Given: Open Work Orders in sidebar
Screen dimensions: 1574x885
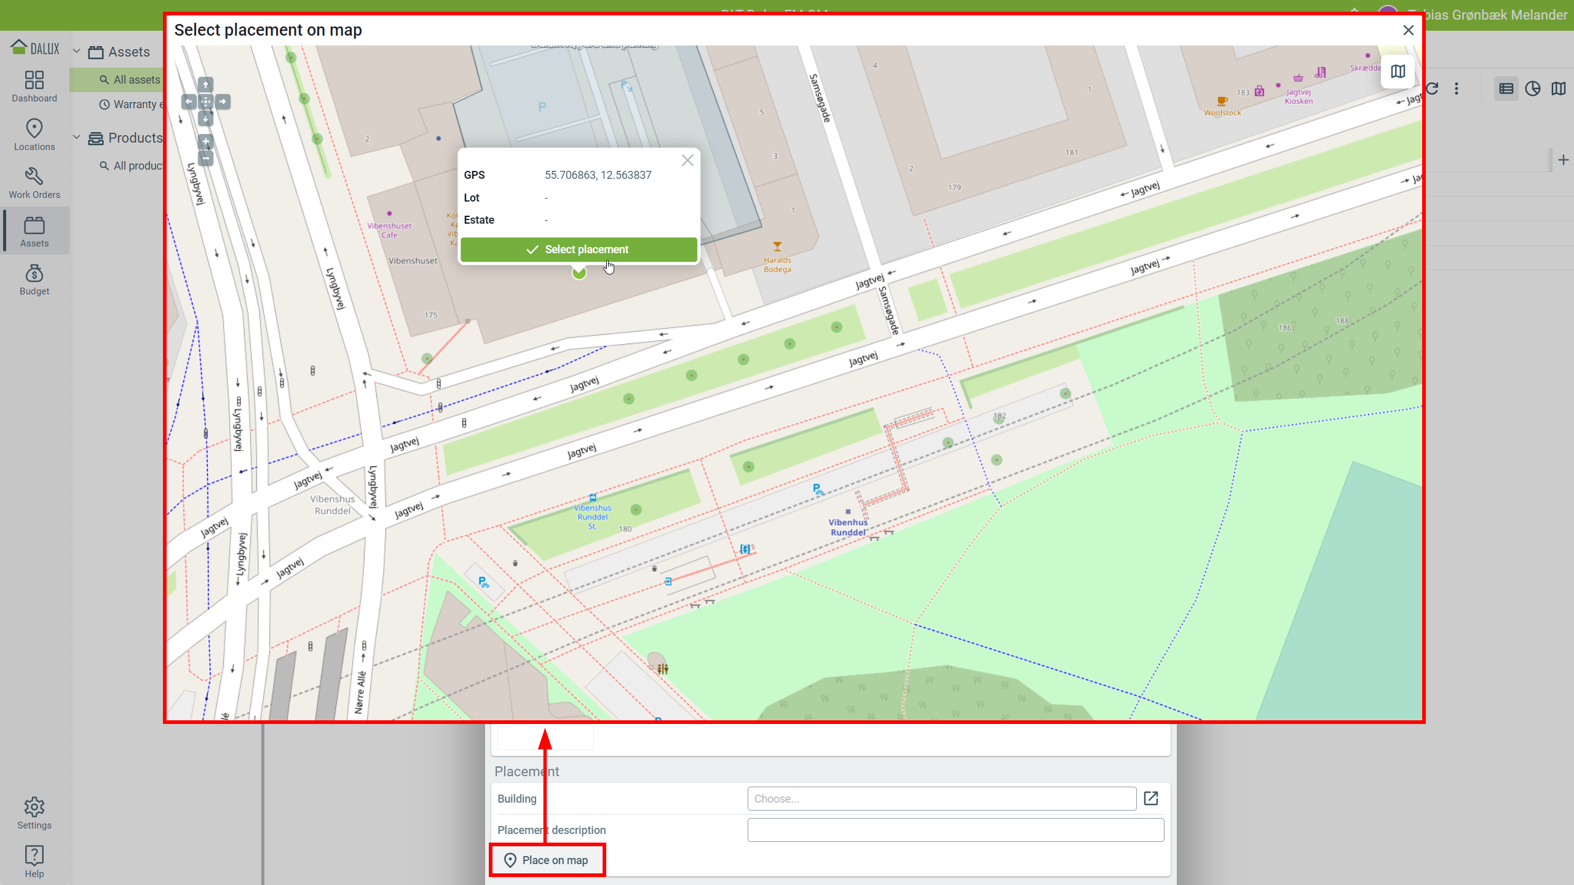Looking at the screenshot, I should pos(34,183).
